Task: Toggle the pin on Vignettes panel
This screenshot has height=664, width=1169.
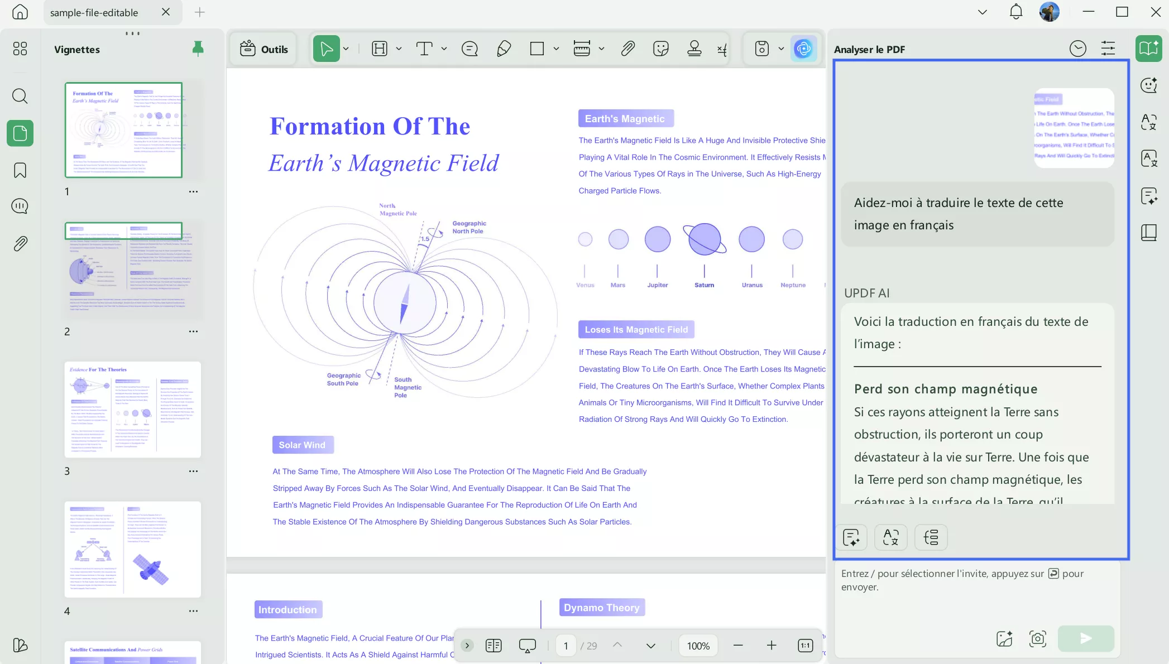Action: click(x=198, y=49)
